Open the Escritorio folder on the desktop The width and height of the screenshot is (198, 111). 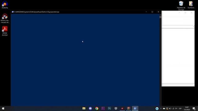[x=191, y=5]
